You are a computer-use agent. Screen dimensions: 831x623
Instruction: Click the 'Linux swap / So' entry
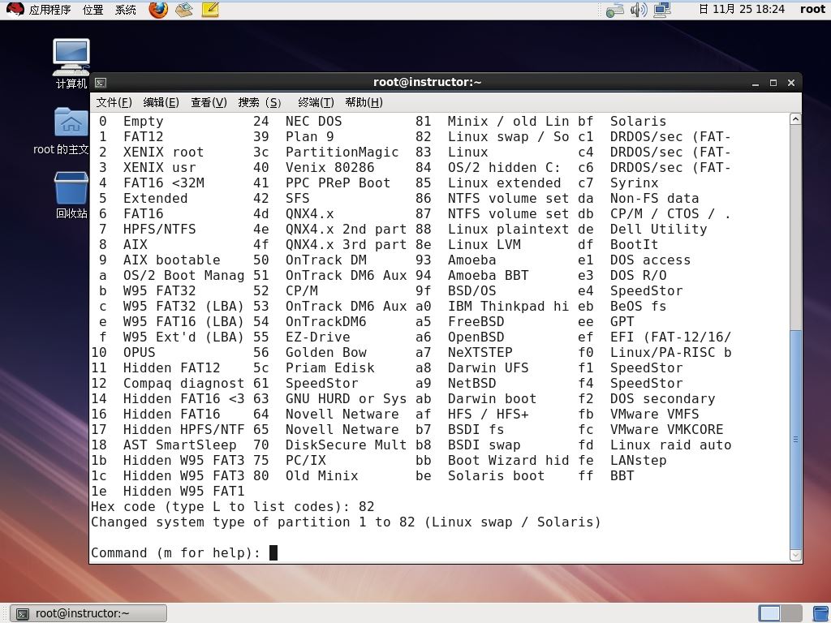(x=508, y=136)
